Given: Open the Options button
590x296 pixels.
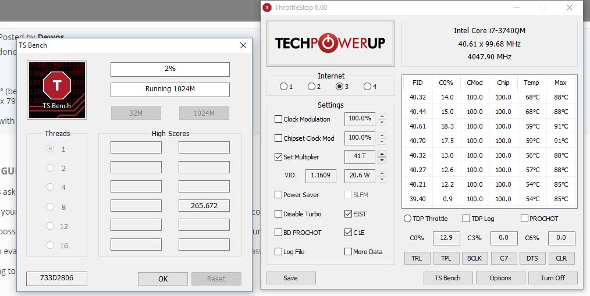Looking at the screenshot, I should coord(500,278).
